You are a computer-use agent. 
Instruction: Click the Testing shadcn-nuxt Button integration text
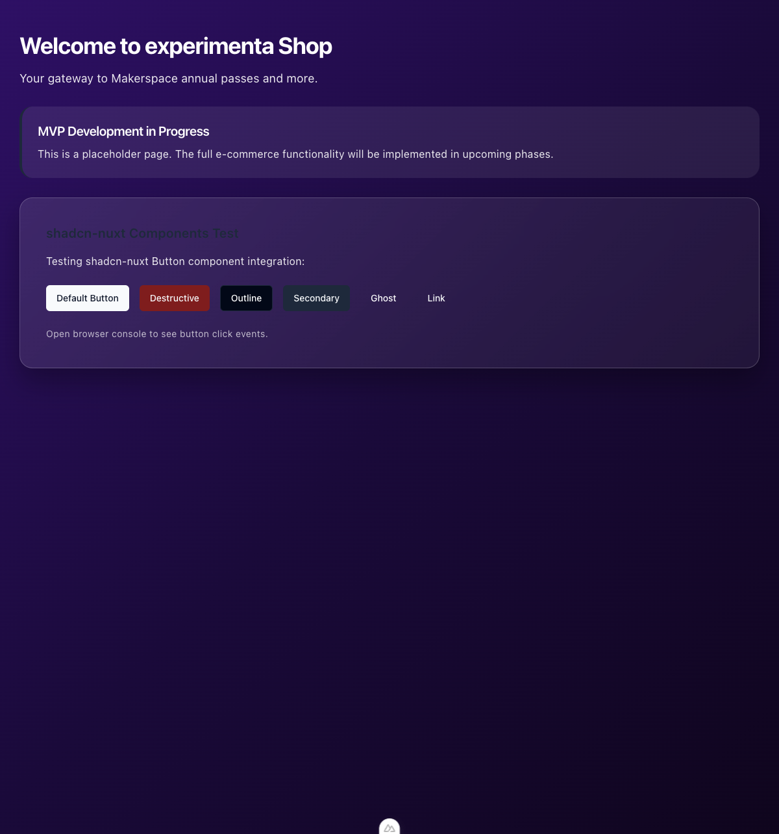[x=175, y=261]
